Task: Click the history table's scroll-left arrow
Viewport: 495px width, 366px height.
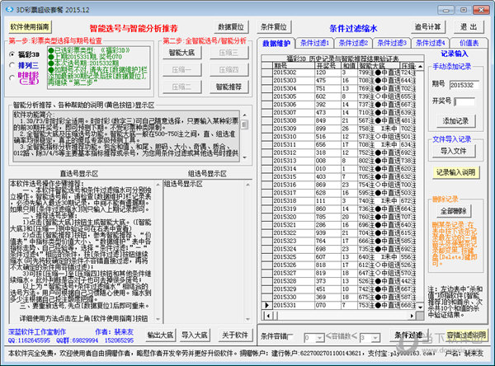Action: (268, 316)
